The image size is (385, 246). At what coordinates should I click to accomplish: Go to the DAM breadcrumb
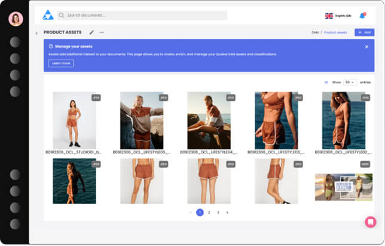click(x=315, y=32)
